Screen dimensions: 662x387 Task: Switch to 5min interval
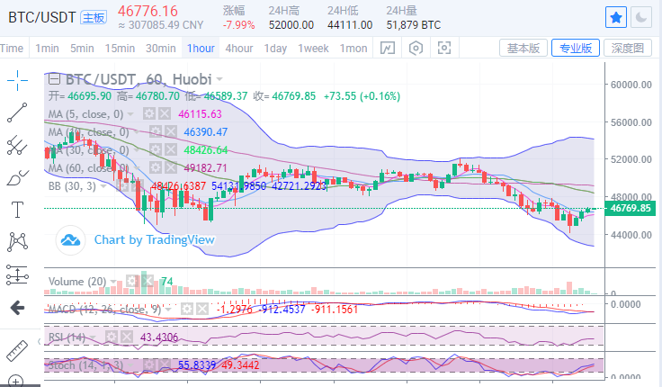(x=82, y=49)
